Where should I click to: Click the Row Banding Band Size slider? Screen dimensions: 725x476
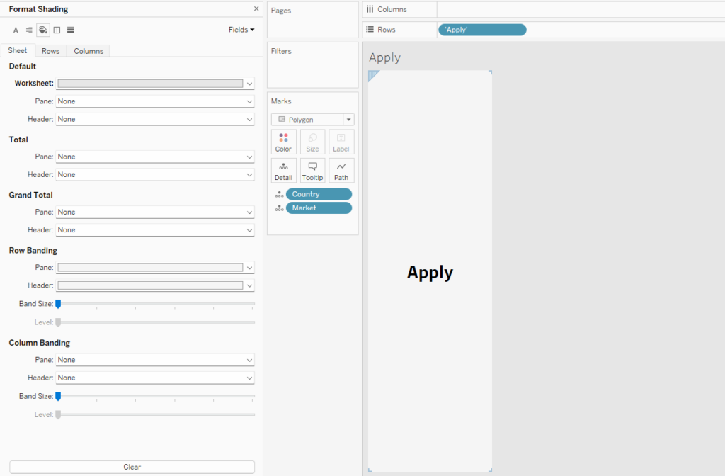point(58,304)
